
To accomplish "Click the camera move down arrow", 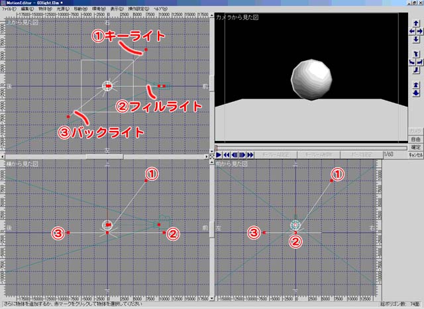I will pyautogui.click(x=415, y=39).
